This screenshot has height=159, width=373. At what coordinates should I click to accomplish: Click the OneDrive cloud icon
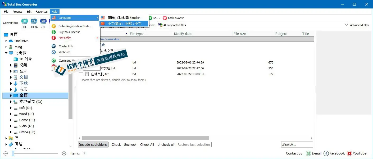[x=11, y=41]
